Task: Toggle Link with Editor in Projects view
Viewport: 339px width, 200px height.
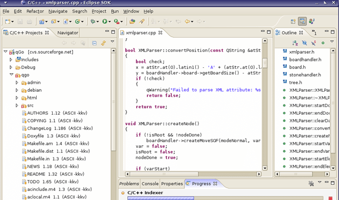Action: [104, 43]
